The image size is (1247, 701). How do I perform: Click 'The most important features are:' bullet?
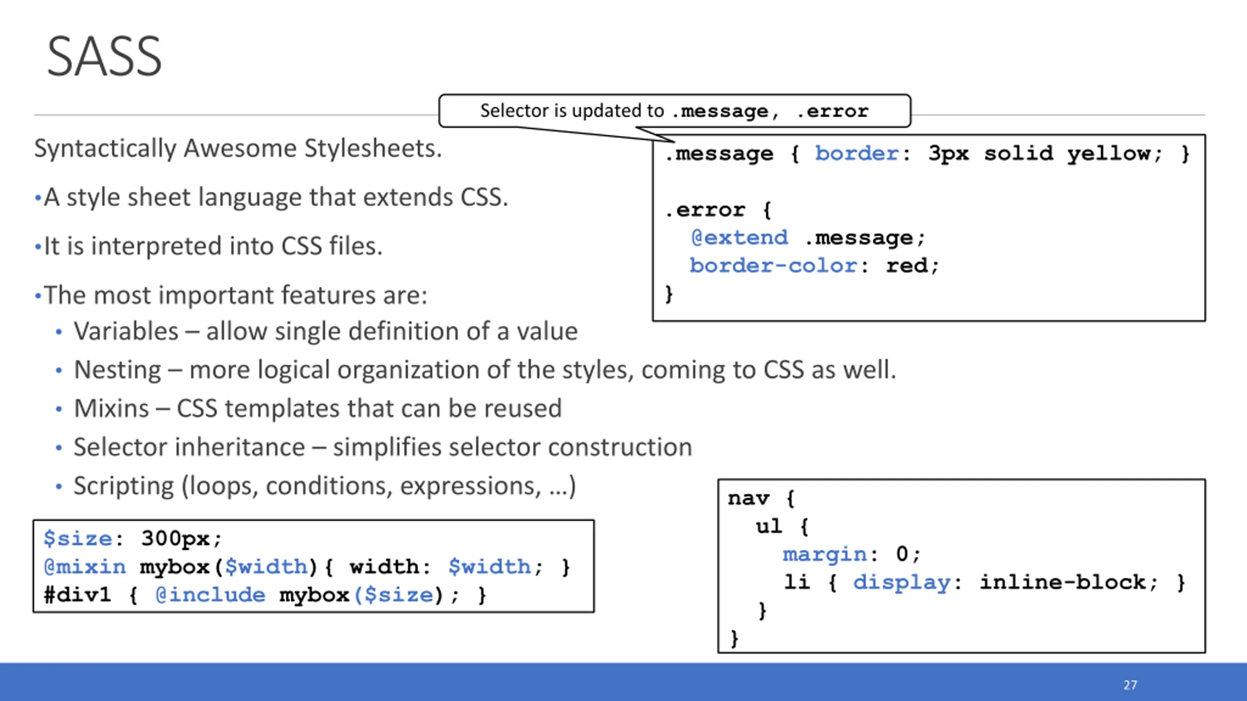point(236,295)
